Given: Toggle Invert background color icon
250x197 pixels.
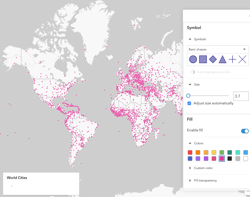Looking at the screenshot, I should (193, 72).
